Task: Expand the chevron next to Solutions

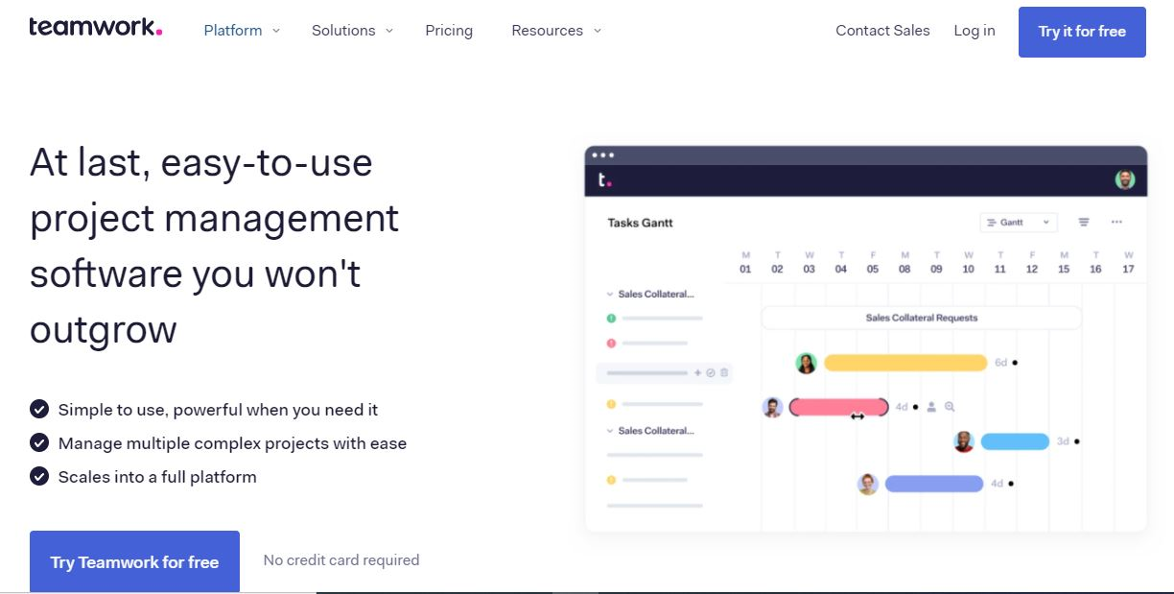Action: point(389,31)
